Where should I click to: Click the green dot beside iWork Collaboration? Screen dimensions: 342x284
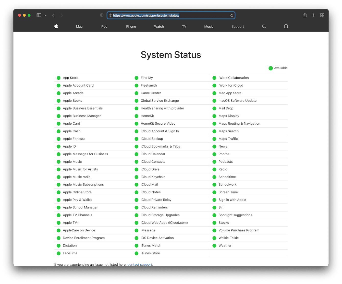pyautogui.click(x=214, y=78)
